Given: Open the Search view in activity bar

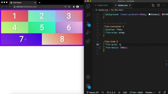Looking at the screenshot, I should point(88,15).
